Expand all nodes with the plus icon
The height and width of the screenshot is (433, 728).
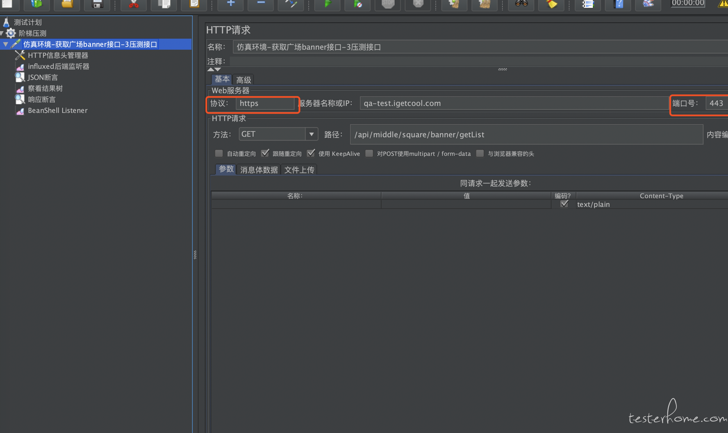(231, 4)
